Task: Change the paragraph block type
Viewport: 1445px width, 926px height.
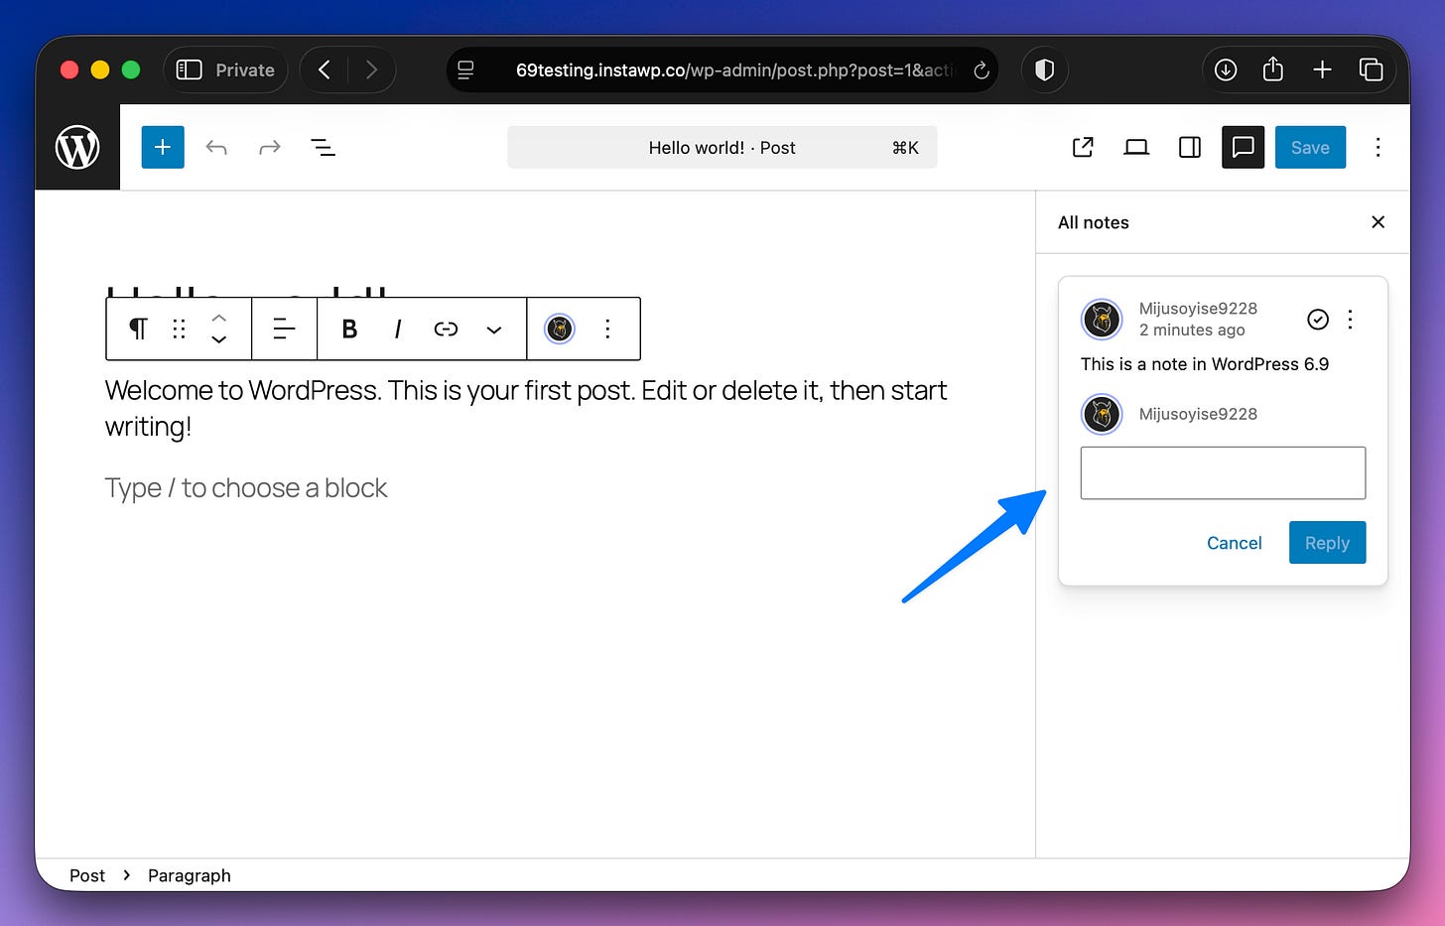Action: [138, 329]
